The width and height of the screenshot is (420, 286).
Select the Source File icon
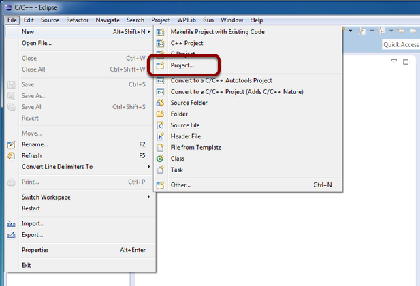tap(160, 125)
